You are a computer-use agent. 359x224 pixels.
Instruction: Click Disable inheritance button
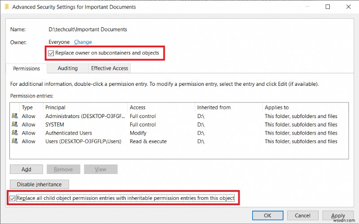point(39,184)
